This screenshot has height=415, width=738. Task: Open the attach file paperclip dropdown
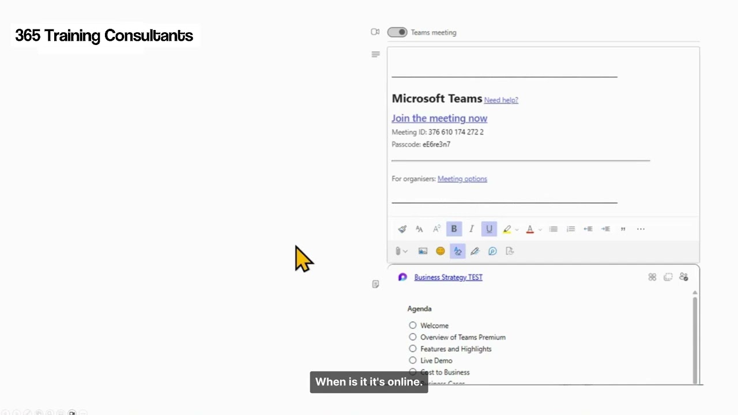click(401, 251)
